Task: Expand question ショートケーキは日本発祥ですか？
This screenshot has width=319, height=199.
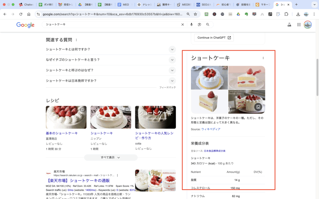Action: point(111,81)
